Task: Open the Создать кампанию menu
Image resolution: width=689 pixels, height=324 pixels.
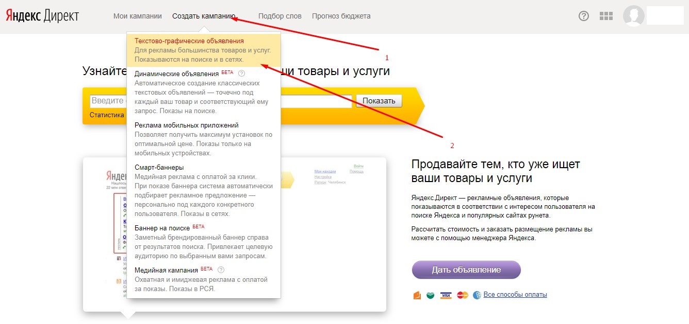Action: coord(204,16)
